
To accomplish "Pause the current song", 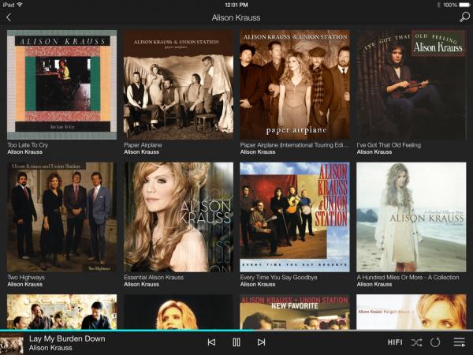I will click(x=236, y=342).
